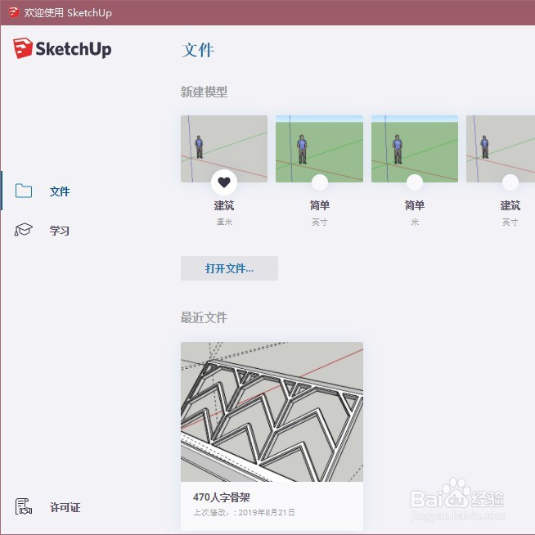
Task: Click the 文件 page title heading
Action: pos(198,50)
